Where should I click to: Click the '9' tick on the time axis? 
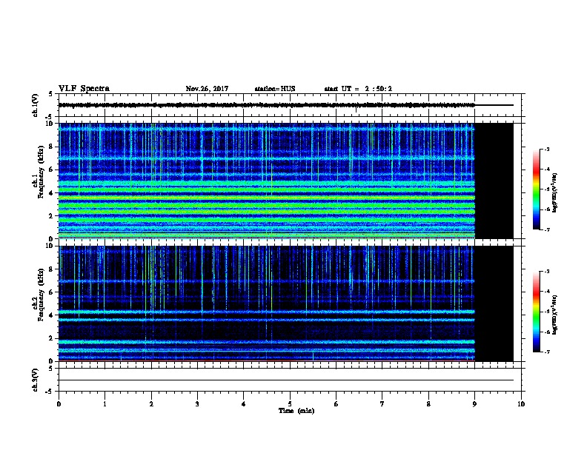[474, 404]
